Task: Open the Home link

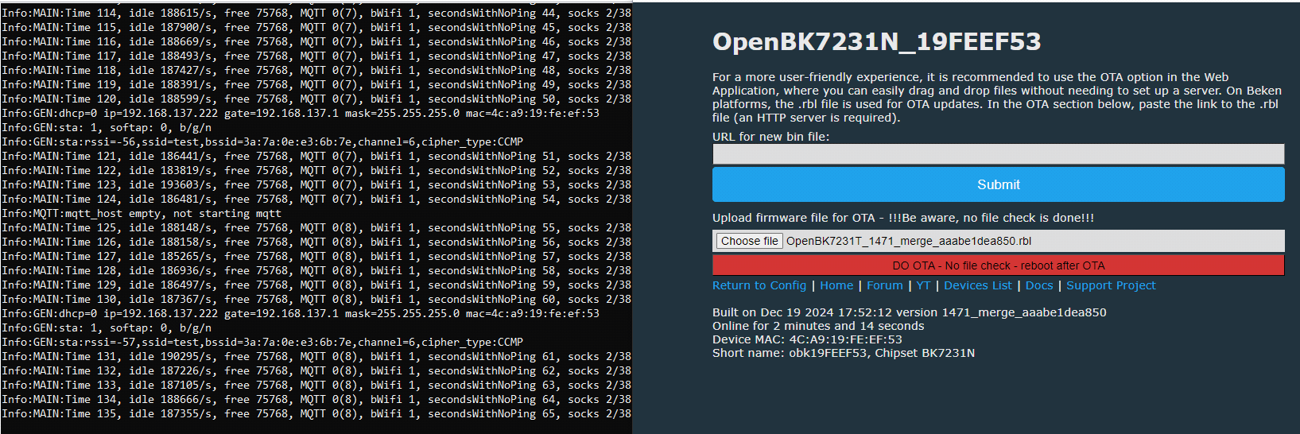Action: click(836, 285)
